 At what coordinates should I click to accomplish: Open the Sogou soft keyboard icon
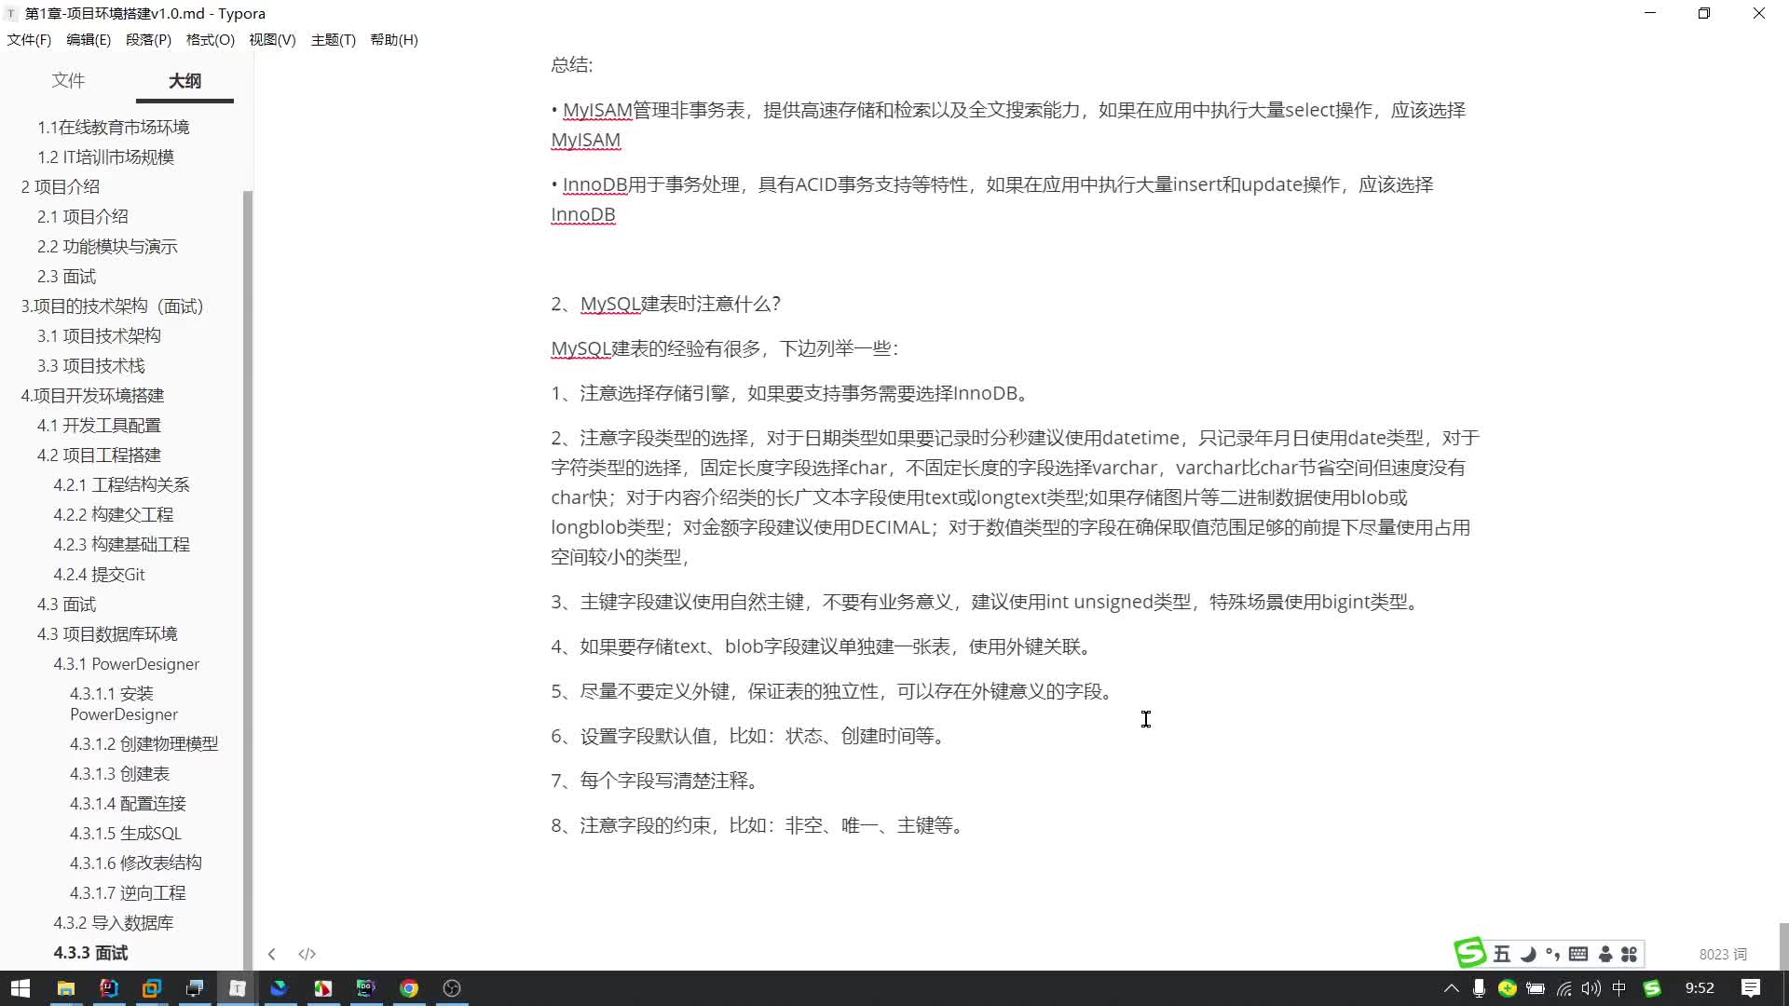(x=1578, y=954)
